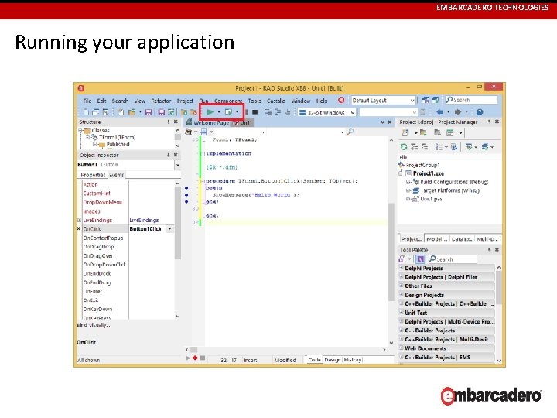Click the macro play icon in status bar
This screenshot has height=418, width=557.
[x=188, y=358]
